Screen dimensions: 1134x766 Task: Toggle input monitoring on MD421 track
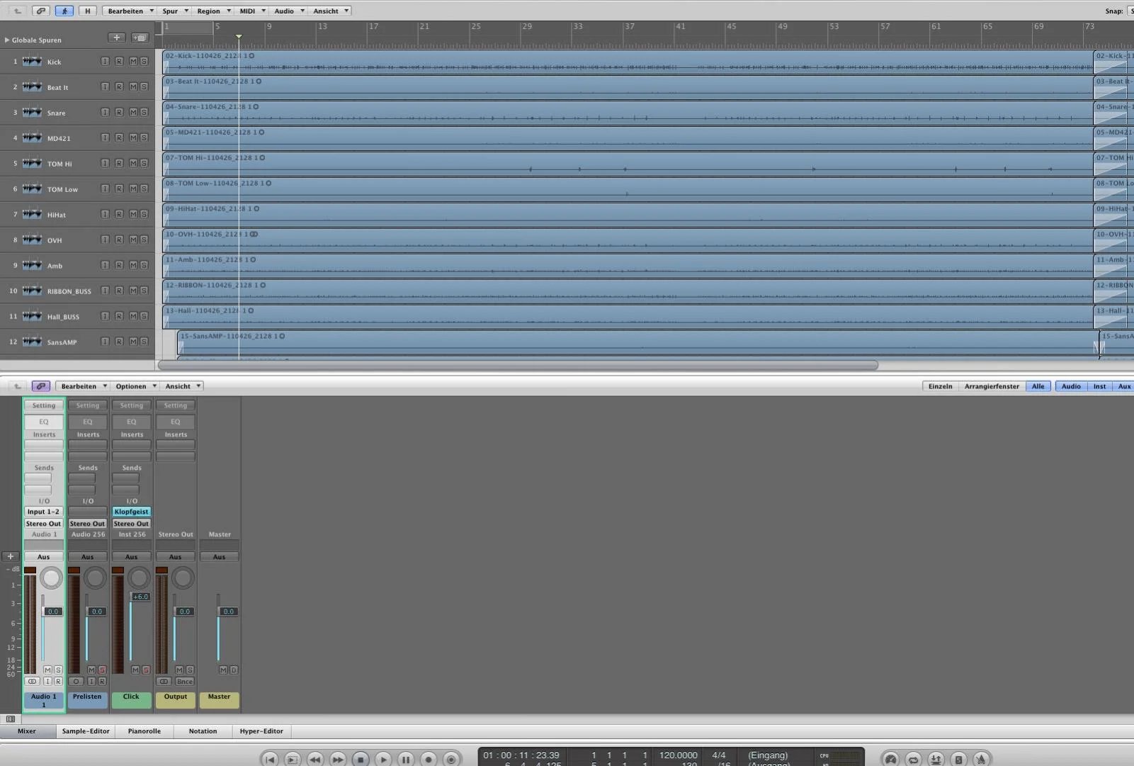[x=105, y=138]
